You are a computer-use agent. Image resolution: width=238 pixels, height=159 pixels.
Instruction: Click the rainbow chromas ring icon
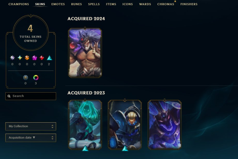point(36,78)
